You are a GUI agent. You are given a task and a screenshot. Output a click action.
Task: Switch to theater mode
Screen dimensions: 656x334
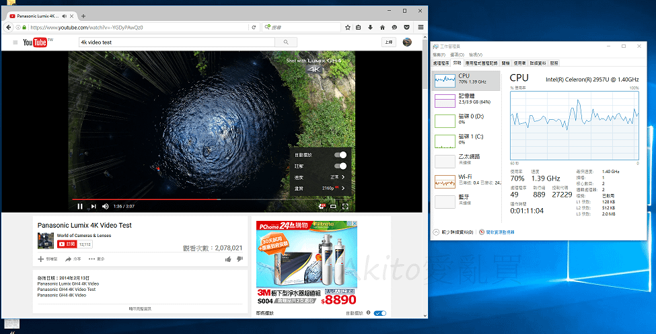334,206
